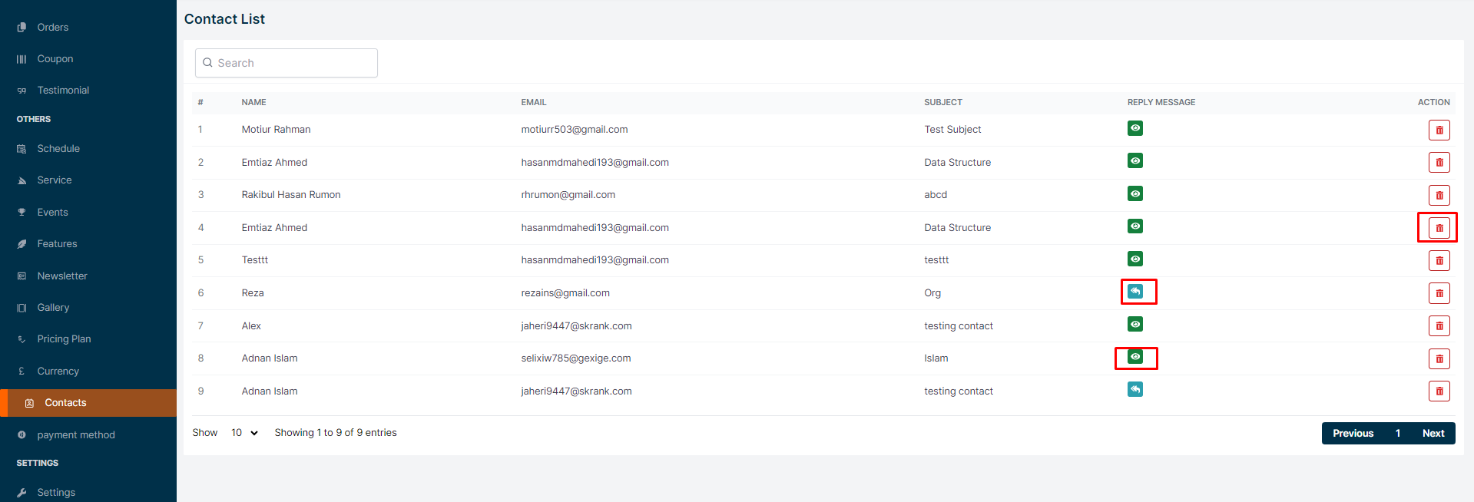Navigate to Coupon page
The height and width of the screenshot is (502, 1474).
coord(55,58)
